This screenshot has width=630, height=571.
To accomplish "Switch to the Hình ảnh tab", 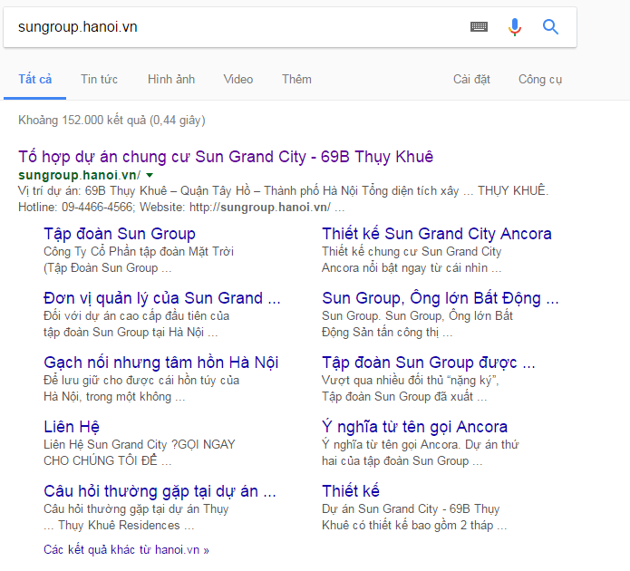I will point(171,79).
